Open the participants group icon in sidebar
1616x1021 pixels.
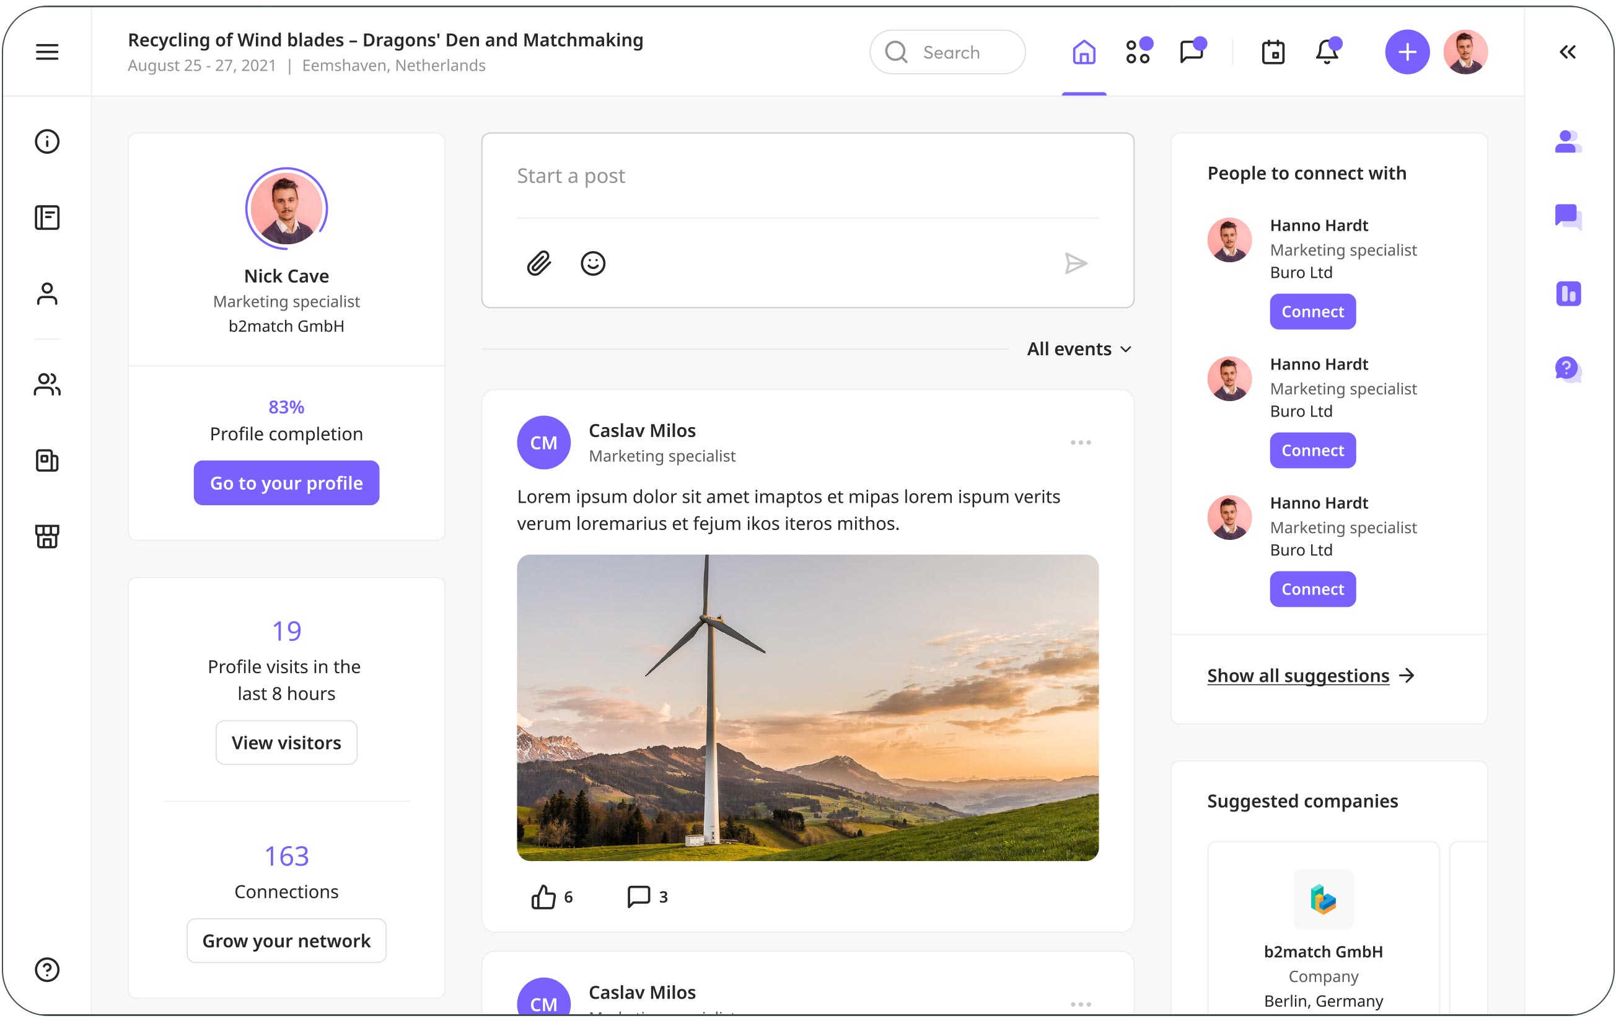click(47, 384)
